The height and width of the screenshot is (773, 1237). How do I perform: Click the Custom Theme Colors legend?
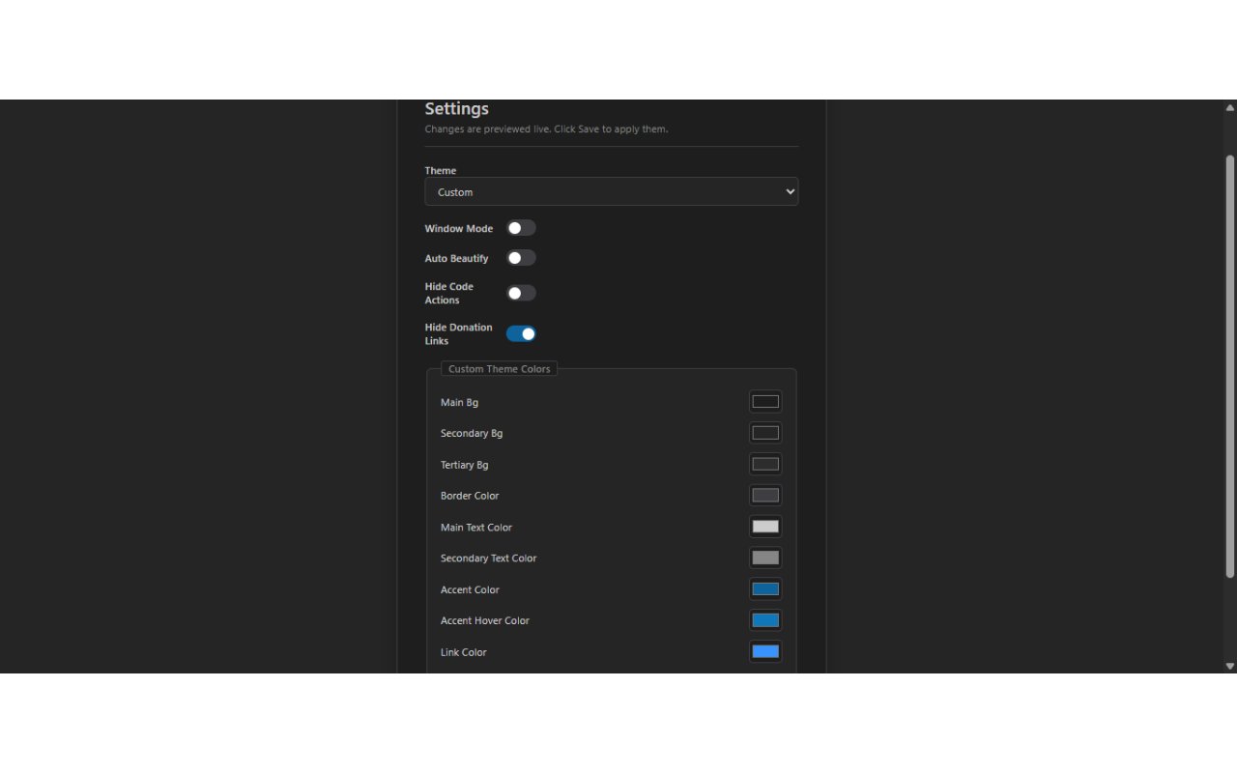pos(500,369)
